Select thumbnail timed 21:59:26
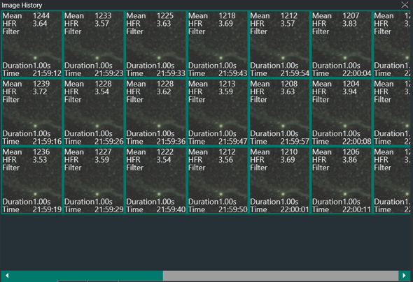 [94, 112]
